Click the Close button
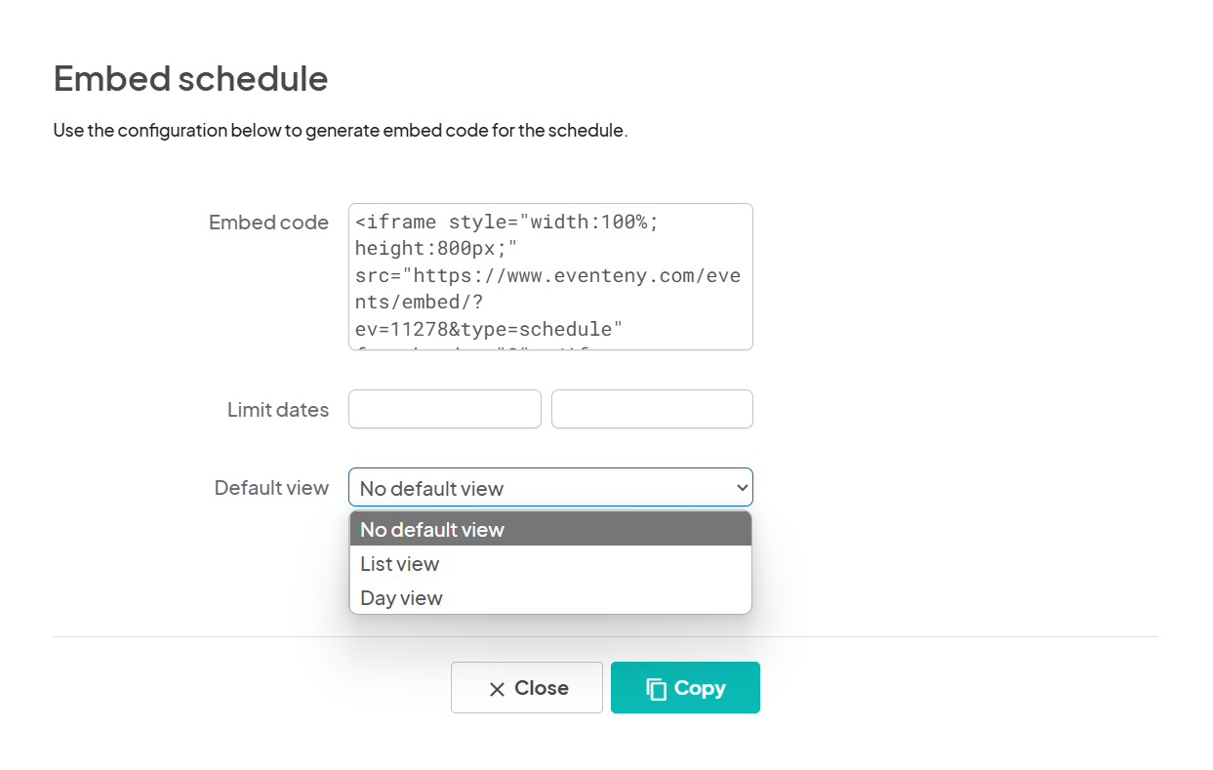The image size is (1213, 770). pyautogui.click(x=527, y=688)
